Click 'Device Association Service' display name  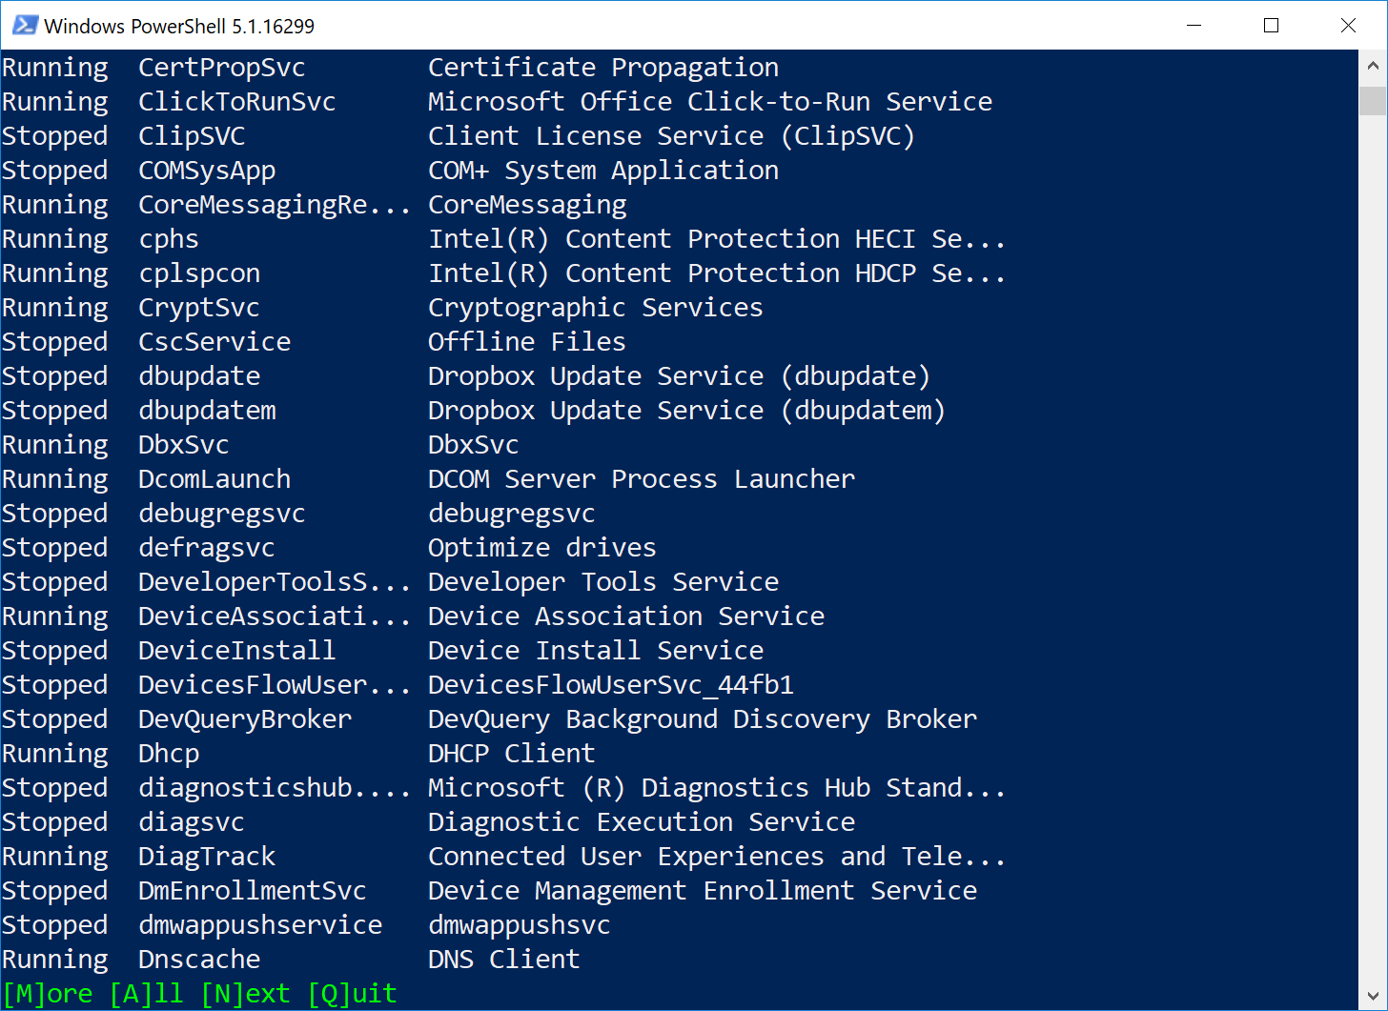(626, 617)
